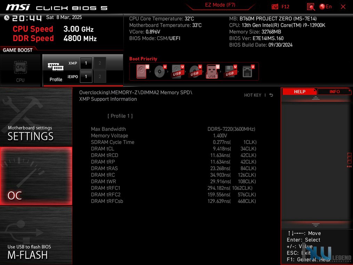Select the DRAM tRP row label
The image size is (353, 265).
click(x=103, y=162)
